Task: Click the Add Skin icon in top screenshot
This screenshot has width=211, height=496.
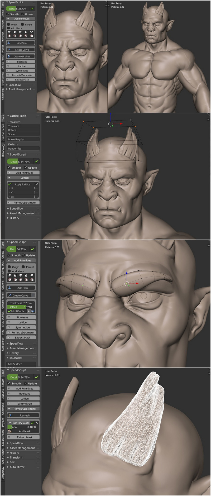Action: pos(9,43)
